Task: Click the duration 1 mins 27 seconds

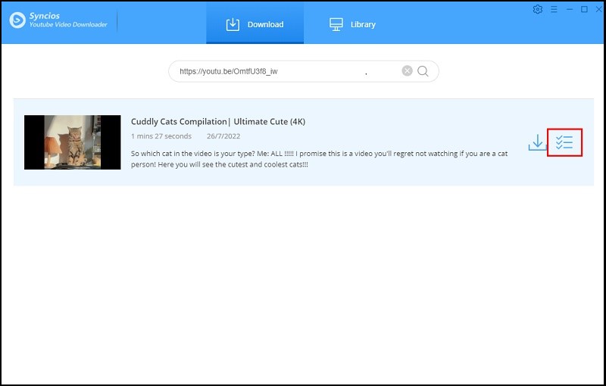Action: click(161, 136)
